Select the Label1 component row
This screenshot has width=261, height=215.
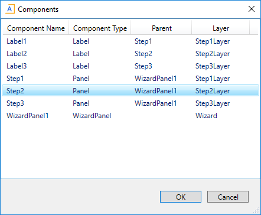pyautogui.click(x=130, y=41)
